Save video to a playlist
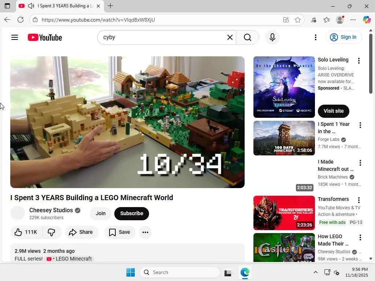Image resolution: width=375 pixels, height=281 pixels. click(x=120, y=232)
